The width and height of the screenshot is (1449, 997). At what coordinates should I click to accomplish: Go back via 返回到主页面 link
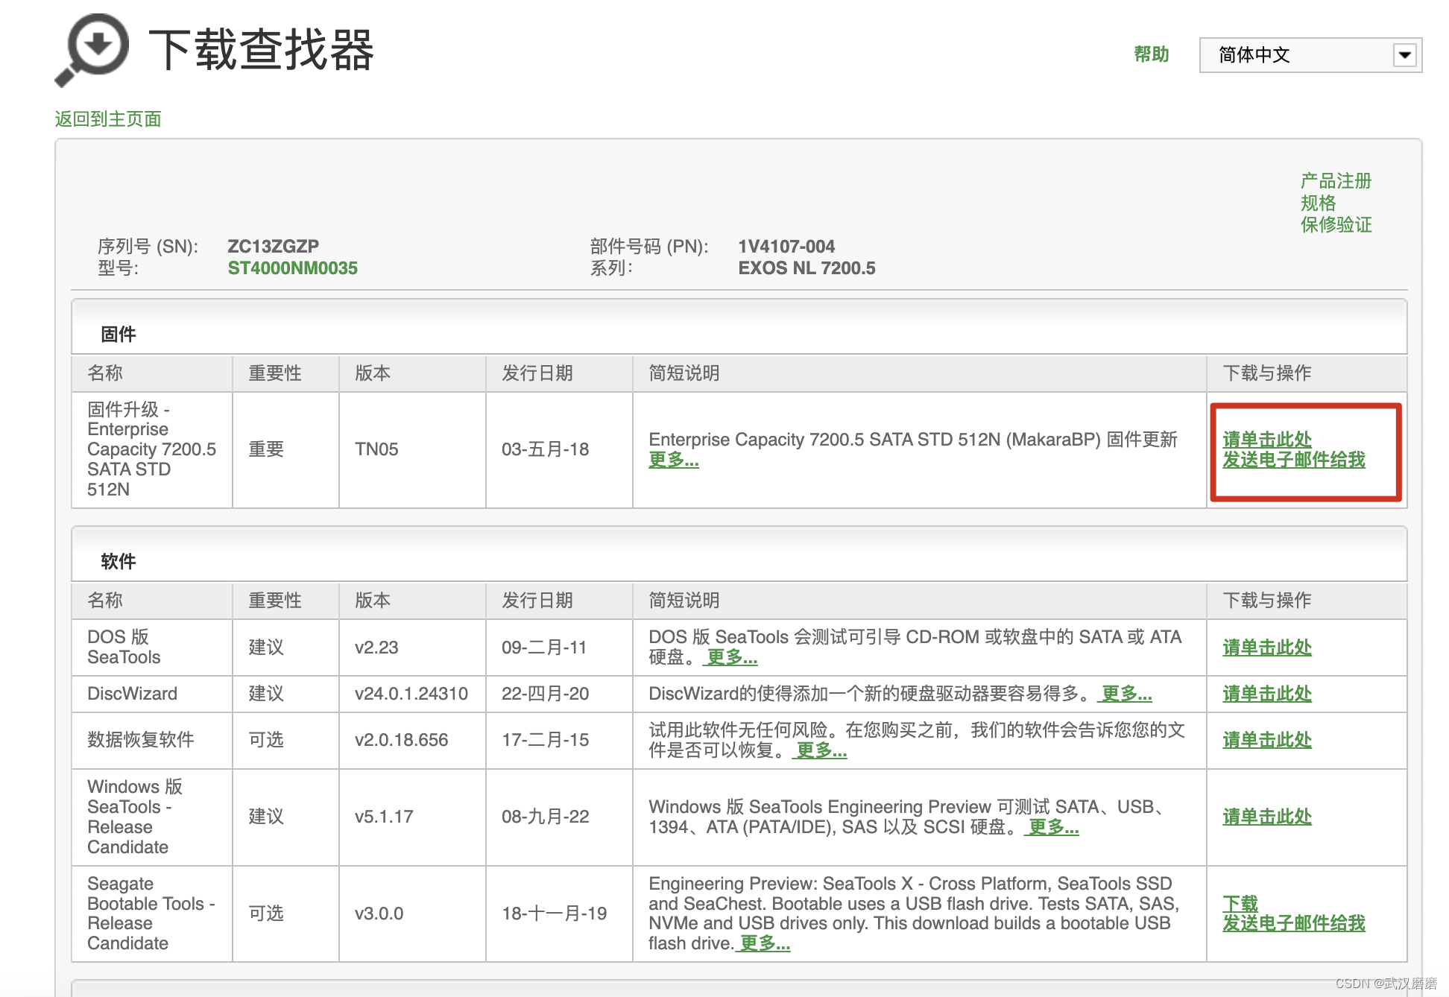pyautogui.click(x=108, y=119)
